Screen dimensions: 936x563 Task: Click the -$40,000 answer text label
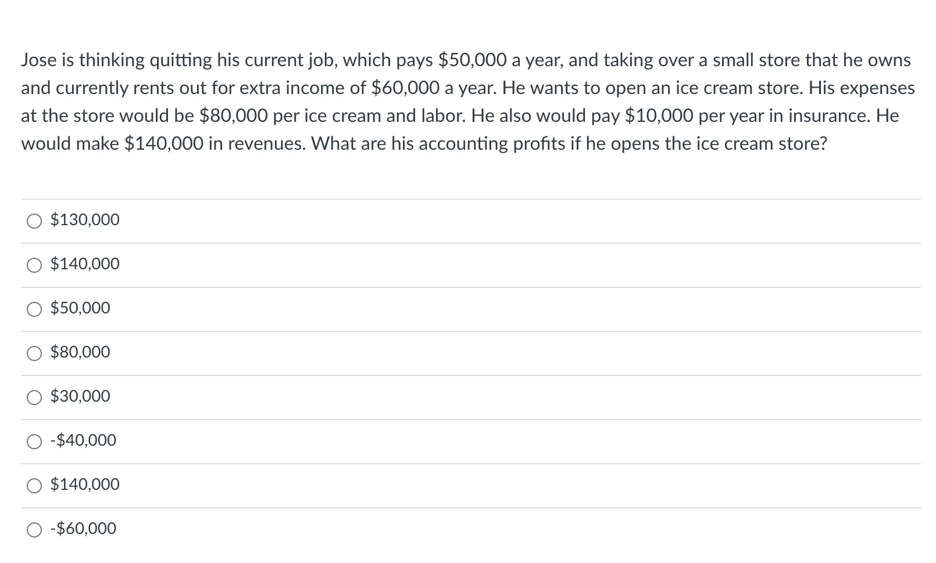tap(83, 442)
